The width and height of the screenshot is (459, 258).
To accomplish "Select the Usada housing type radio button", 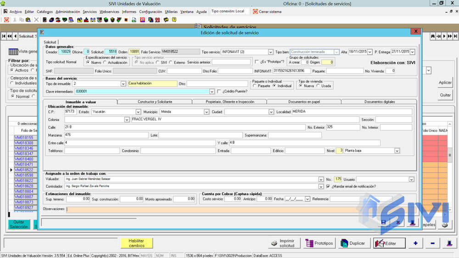I will (318, 86).
